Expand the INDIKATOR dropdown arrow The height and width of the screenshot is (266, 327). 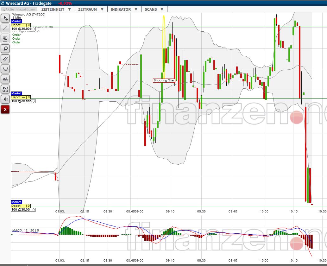click(x=136, y=9)
